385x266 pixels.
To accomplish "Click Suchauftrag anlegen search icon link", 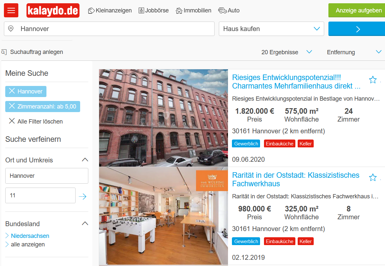I will point(33,52).
